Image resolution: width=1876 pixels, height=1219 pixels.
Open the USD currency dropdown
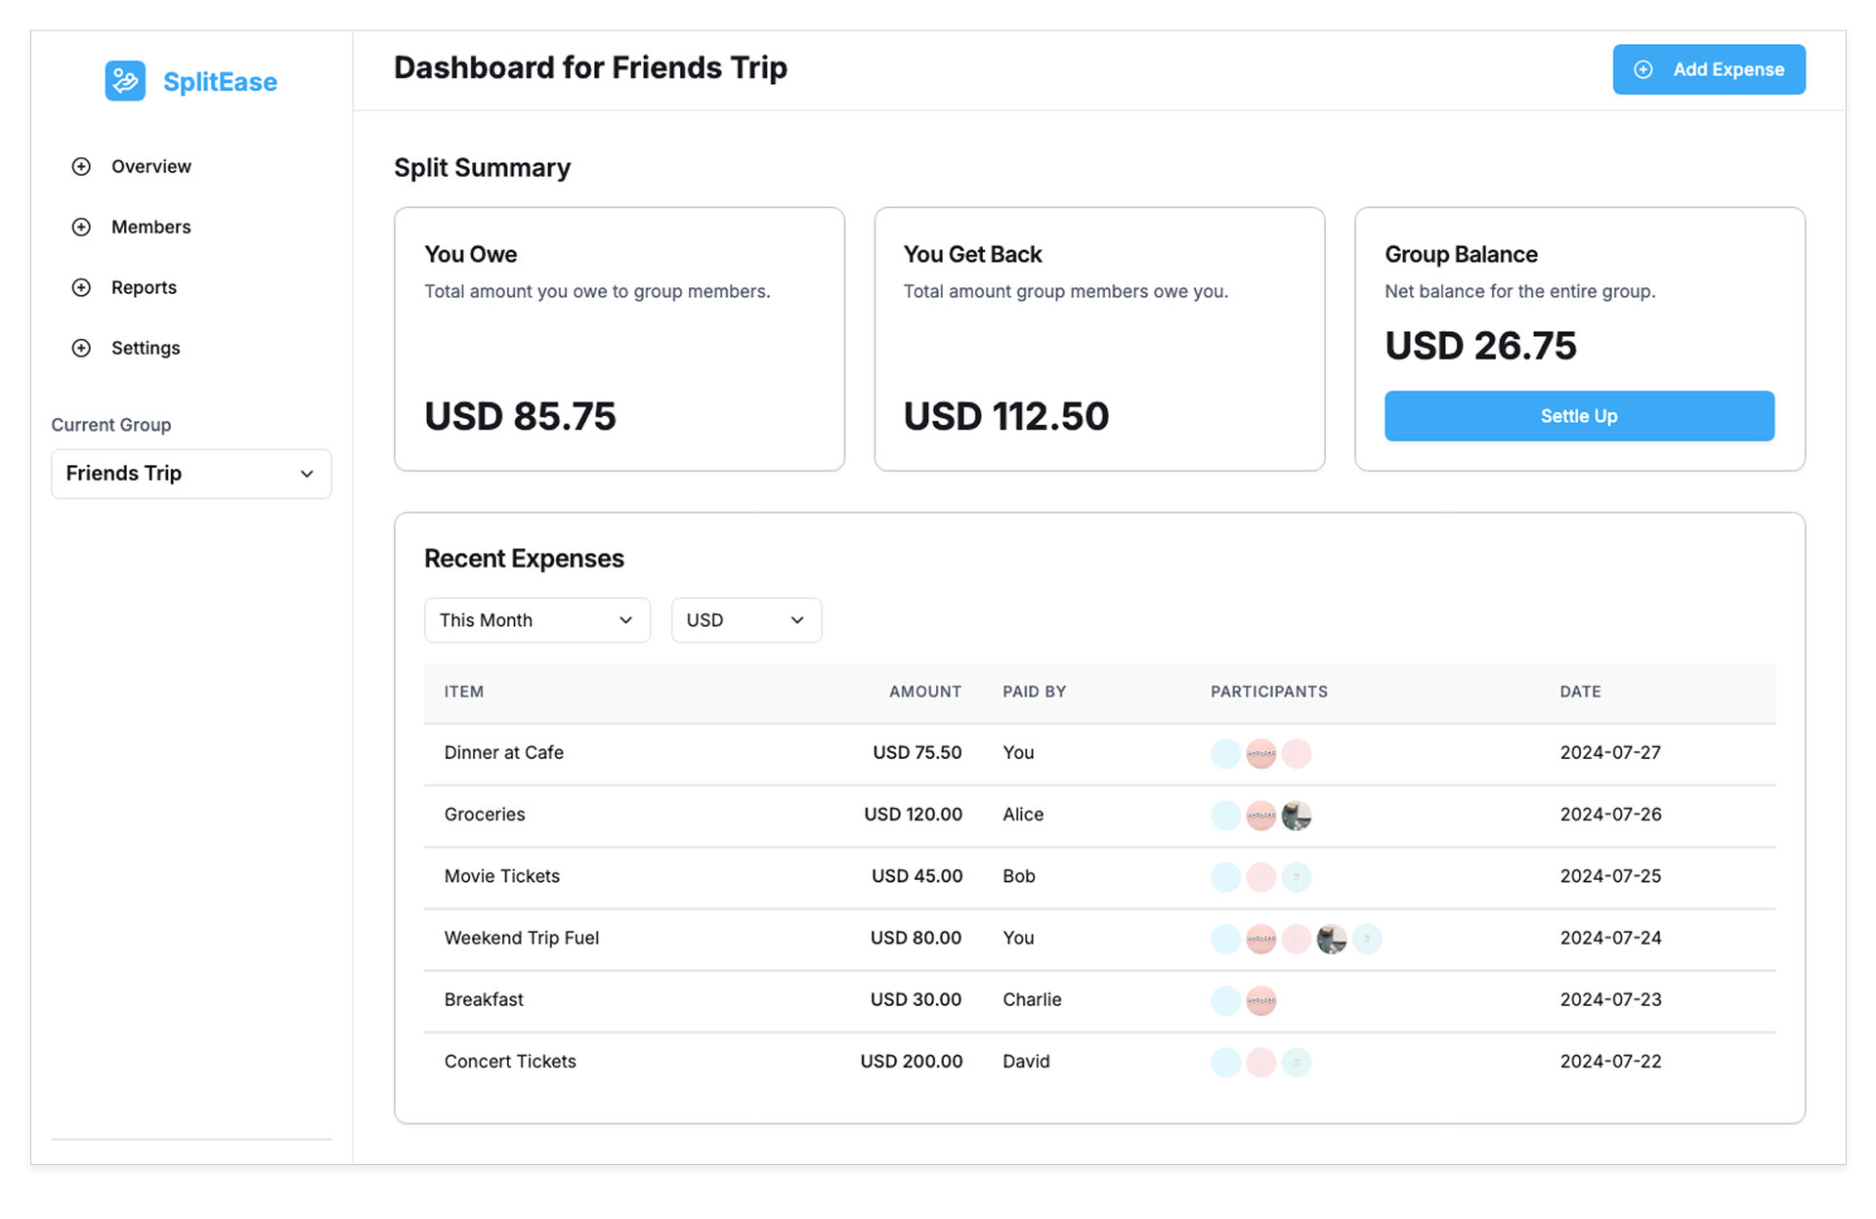click(746, 620)
